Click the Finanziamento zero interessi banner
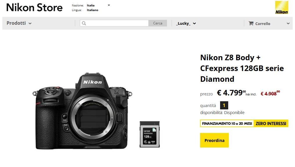The width and height of the screenshot is (295, 167). pyautogui.click(x=244, y=123)
